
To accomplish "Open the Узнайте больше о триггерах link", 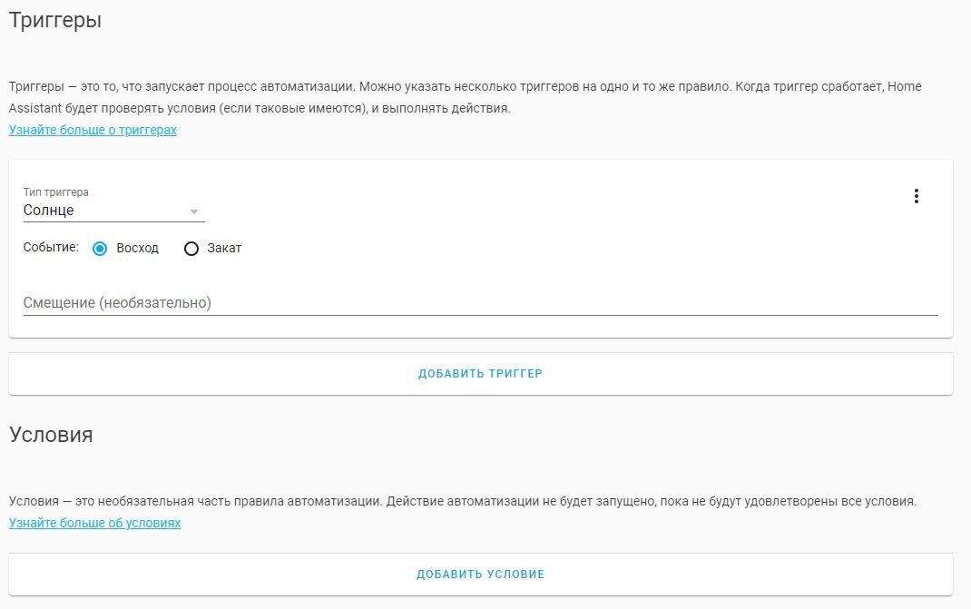I will coord(93,130).
